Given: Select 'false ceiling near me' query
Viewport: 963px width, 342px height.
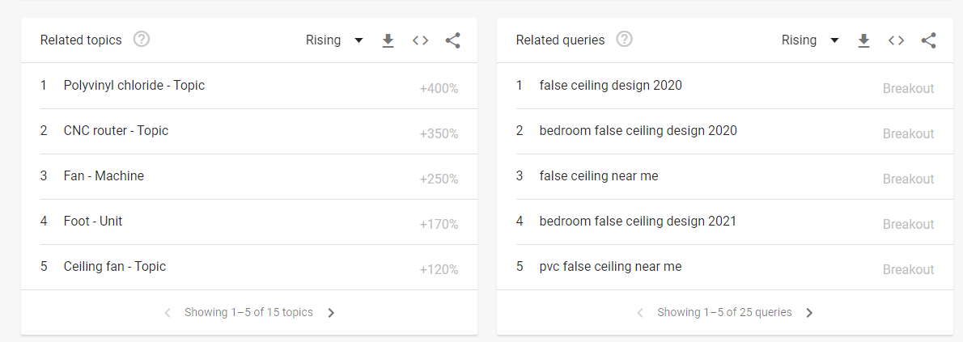Looking at the screenshot, I should point(599,176).
